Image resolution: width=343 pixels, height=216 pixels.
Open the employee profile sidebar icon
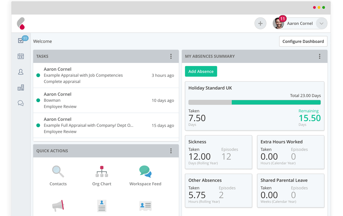pos(21,72)
